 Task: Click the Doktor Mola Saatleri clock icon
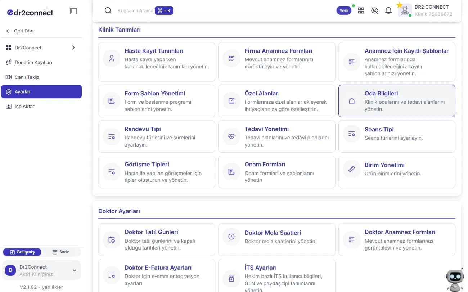pos(231,237)
